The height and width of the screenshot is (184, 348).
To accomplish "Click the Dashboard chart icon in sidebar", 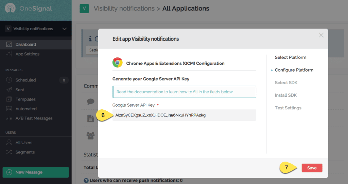I will [9, 44].
